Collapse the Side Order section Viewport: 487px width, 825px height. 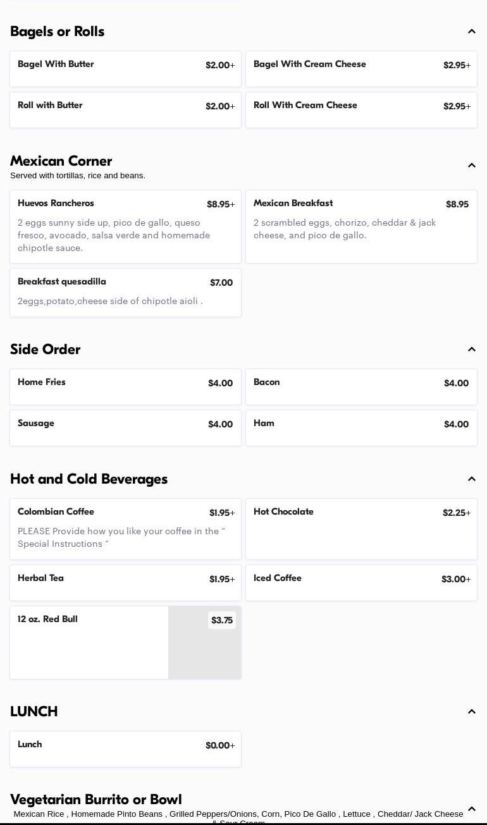click(472, 350)
